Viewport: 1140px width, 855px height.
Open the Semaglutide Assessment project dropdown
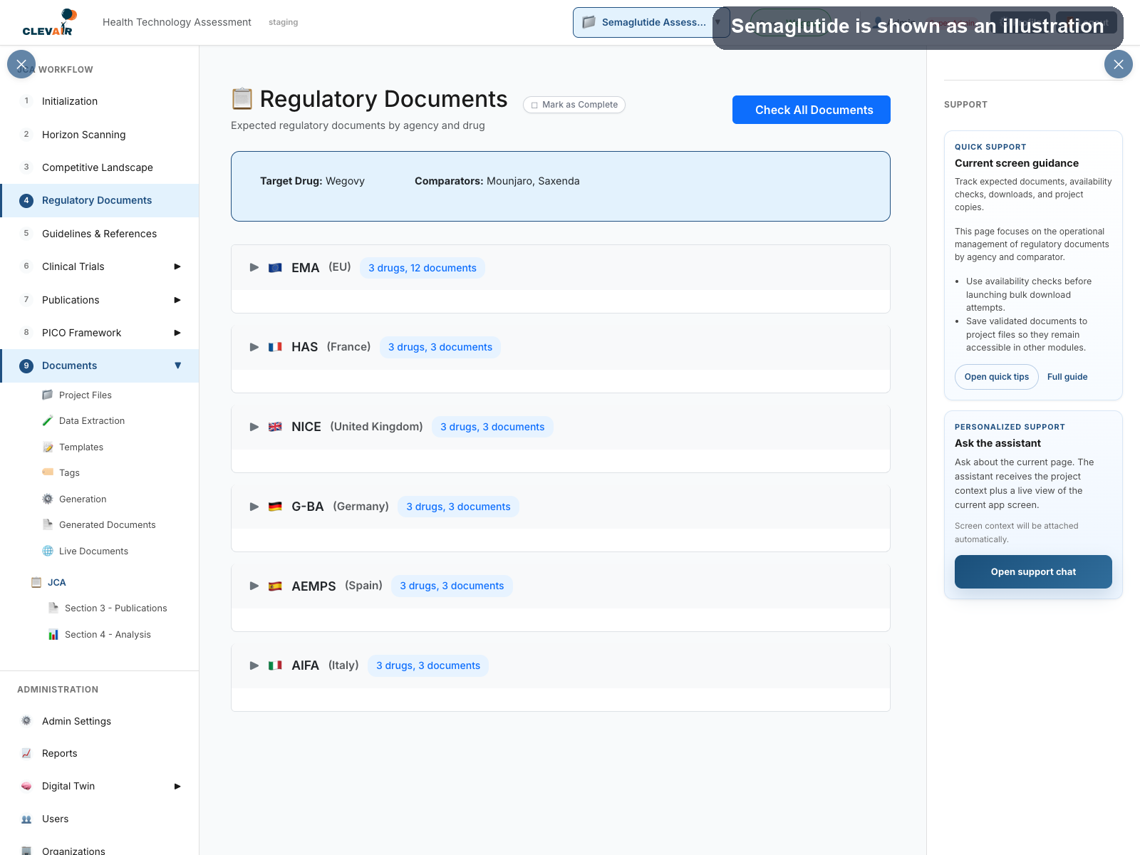pos(651,22)
